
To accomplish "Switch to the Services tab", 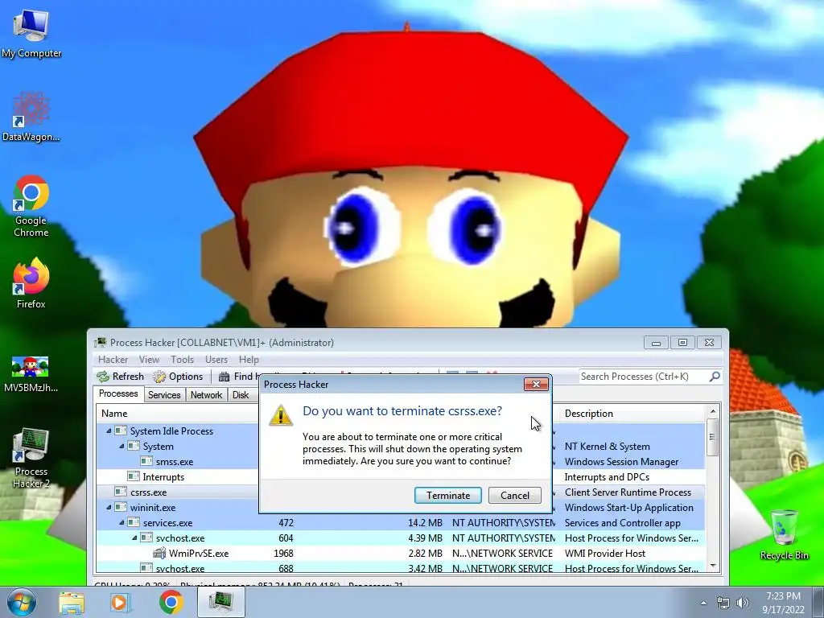I will [x=164, y=394].
